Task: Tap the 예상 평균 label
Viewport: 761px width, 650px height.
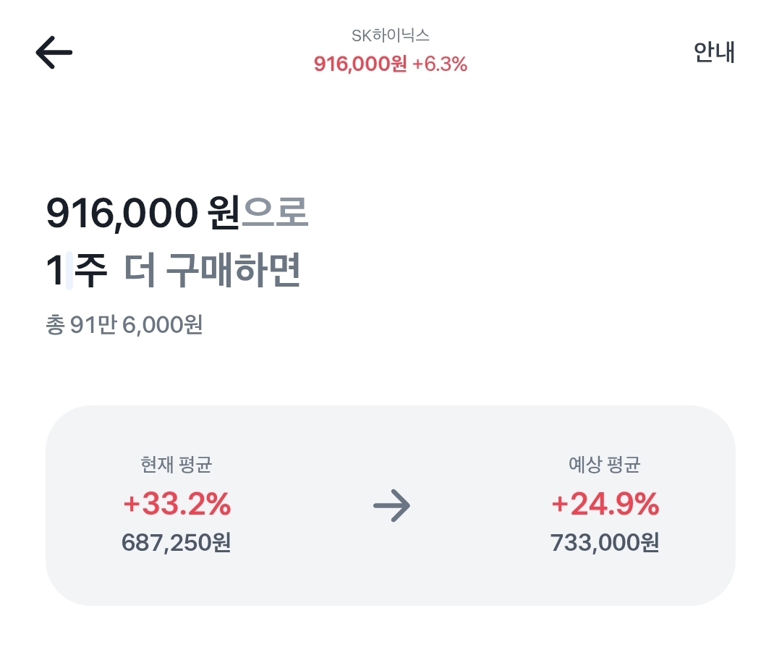Action: pos(605,465)
